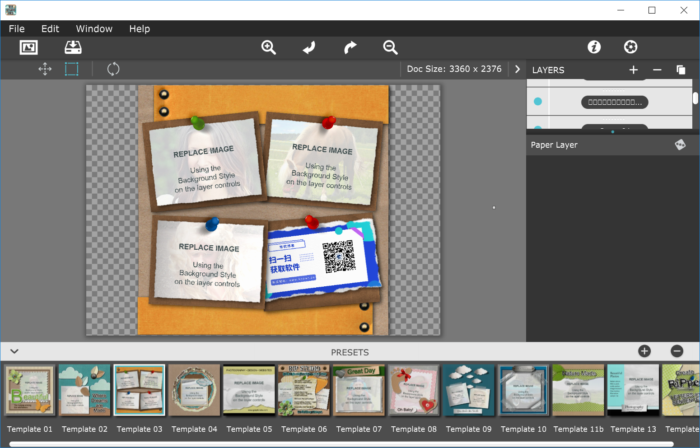Screen dimensions: 700x448
Task: Choose Template 05 preset
Action: 249,390
